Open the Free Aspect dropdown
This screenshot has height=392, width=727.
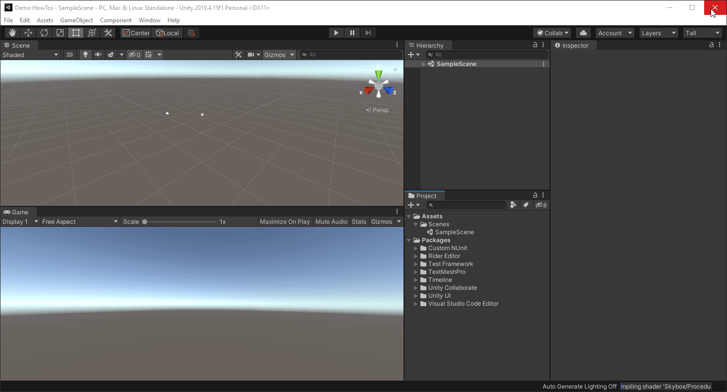(x=80, y=222)
